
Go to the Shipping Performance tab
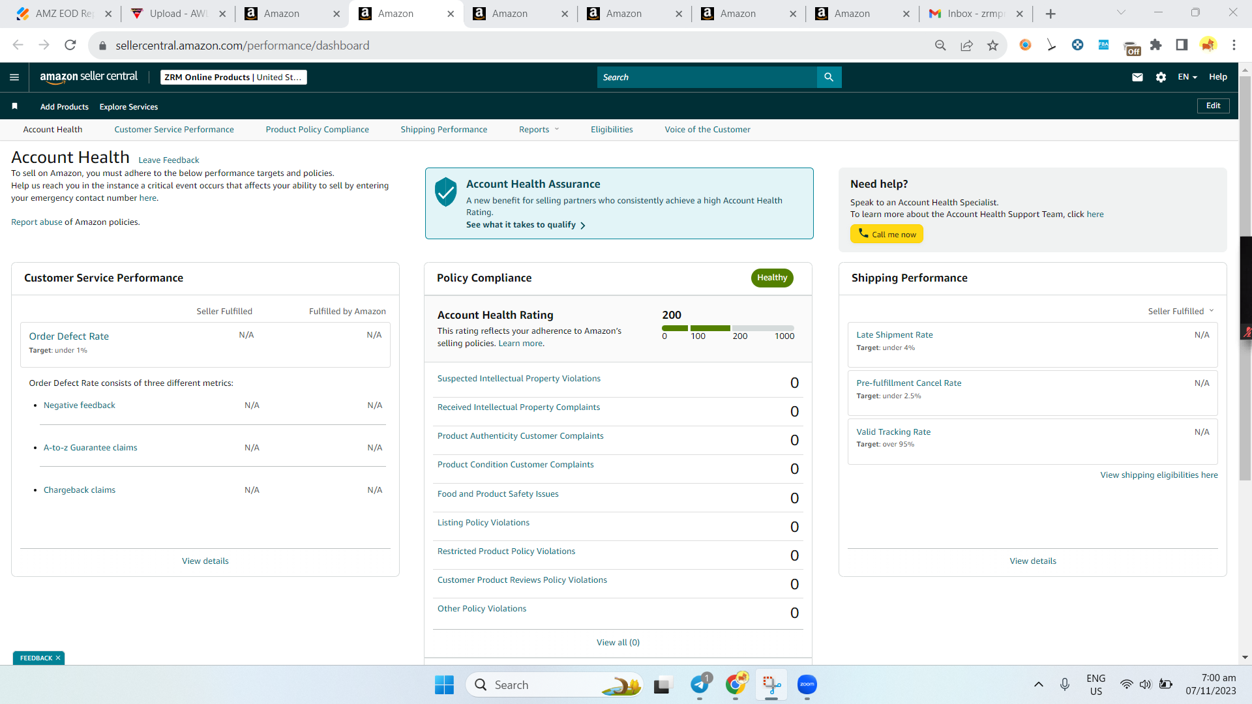pos(444,129)
